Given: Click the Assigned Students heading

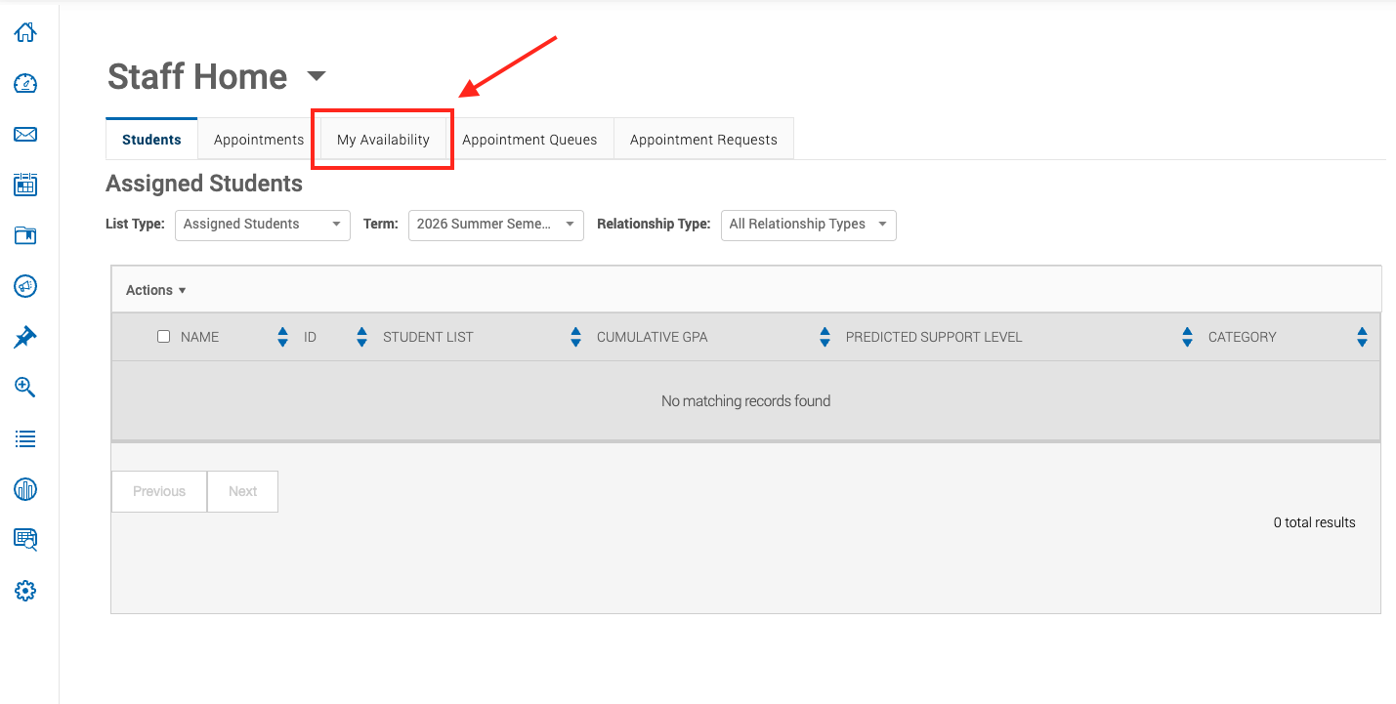Looking at the screenshot, I should point(204,184).
